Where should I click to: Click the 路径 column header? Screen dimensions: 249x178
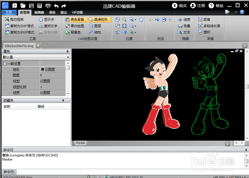[x=53, y=106]
